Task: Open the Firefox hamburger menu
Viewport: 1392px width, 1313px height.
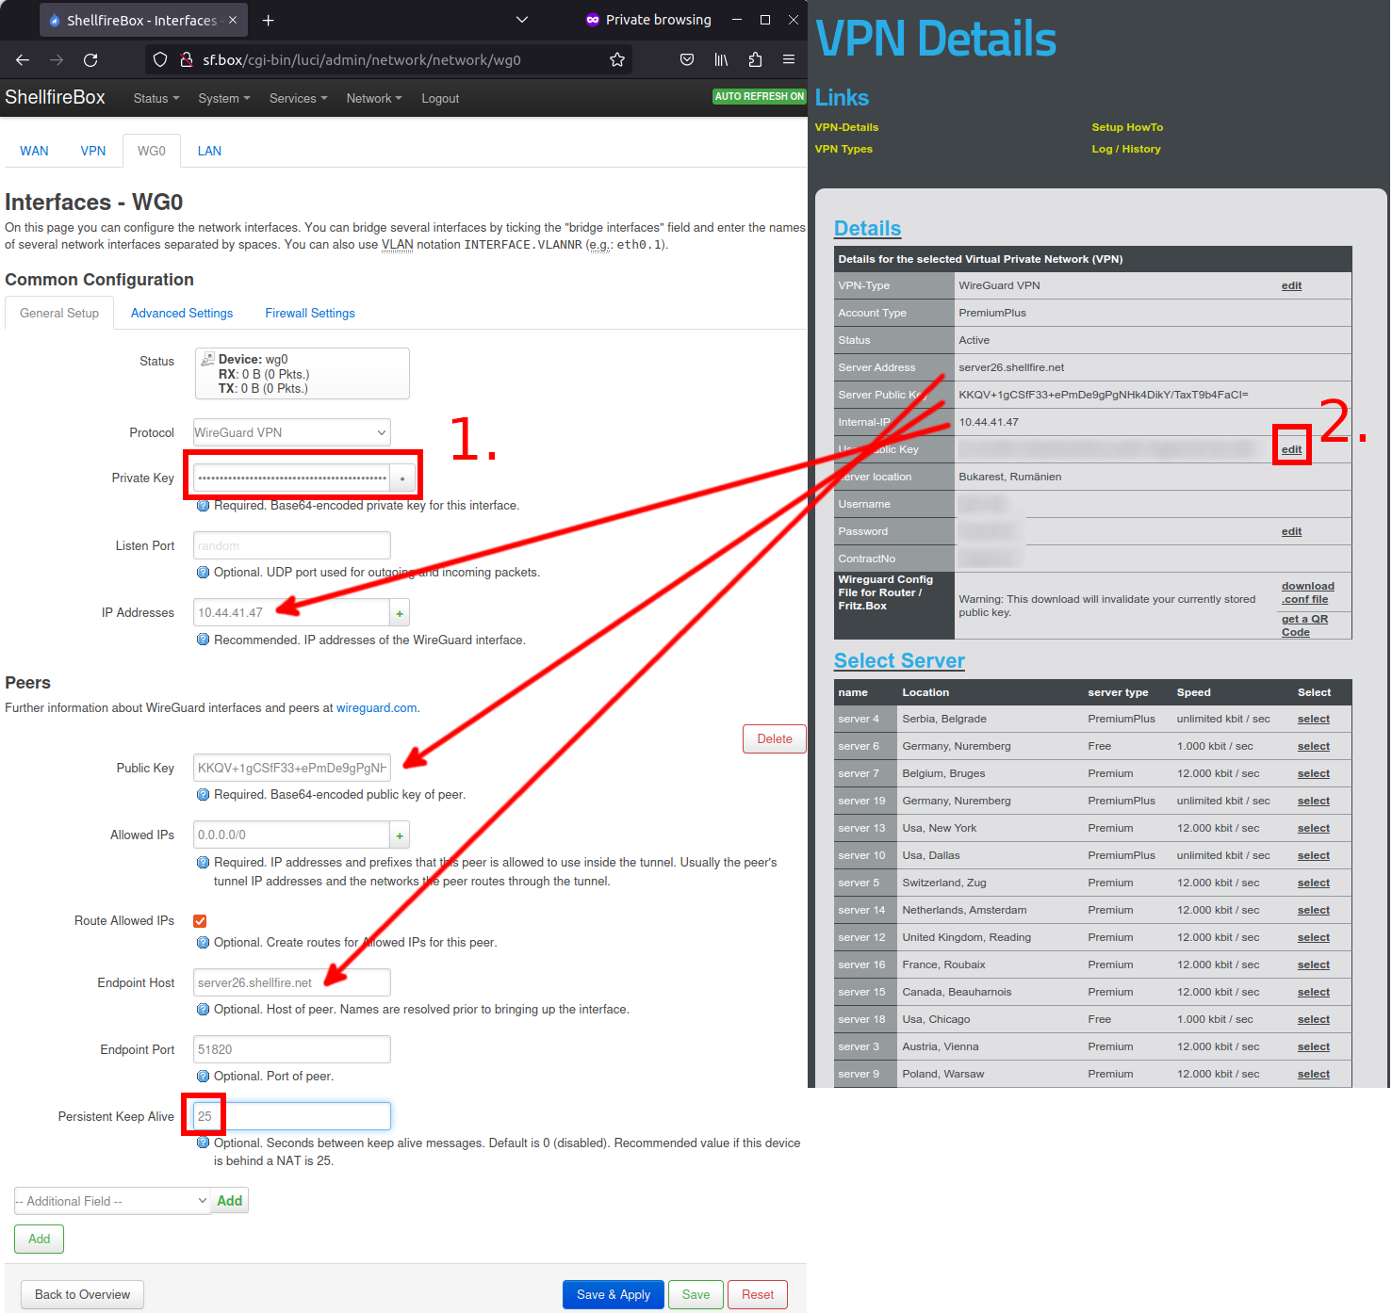Action: tap(789, 59)
